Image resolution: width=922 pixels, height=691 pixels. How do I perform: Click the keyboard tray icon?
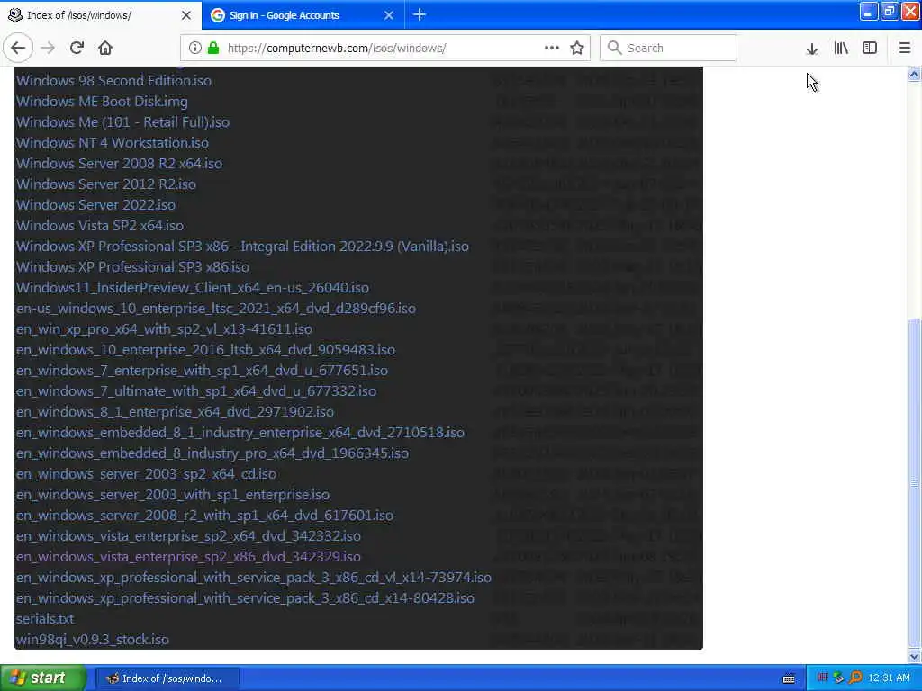pyautogui.click(x=789, y=678)
